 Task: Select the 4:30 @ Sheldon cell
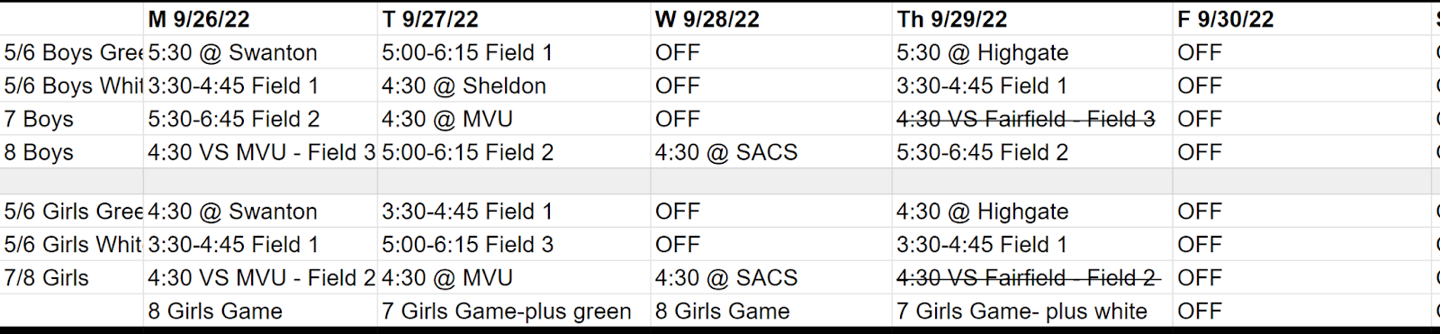tap(514, 86)
